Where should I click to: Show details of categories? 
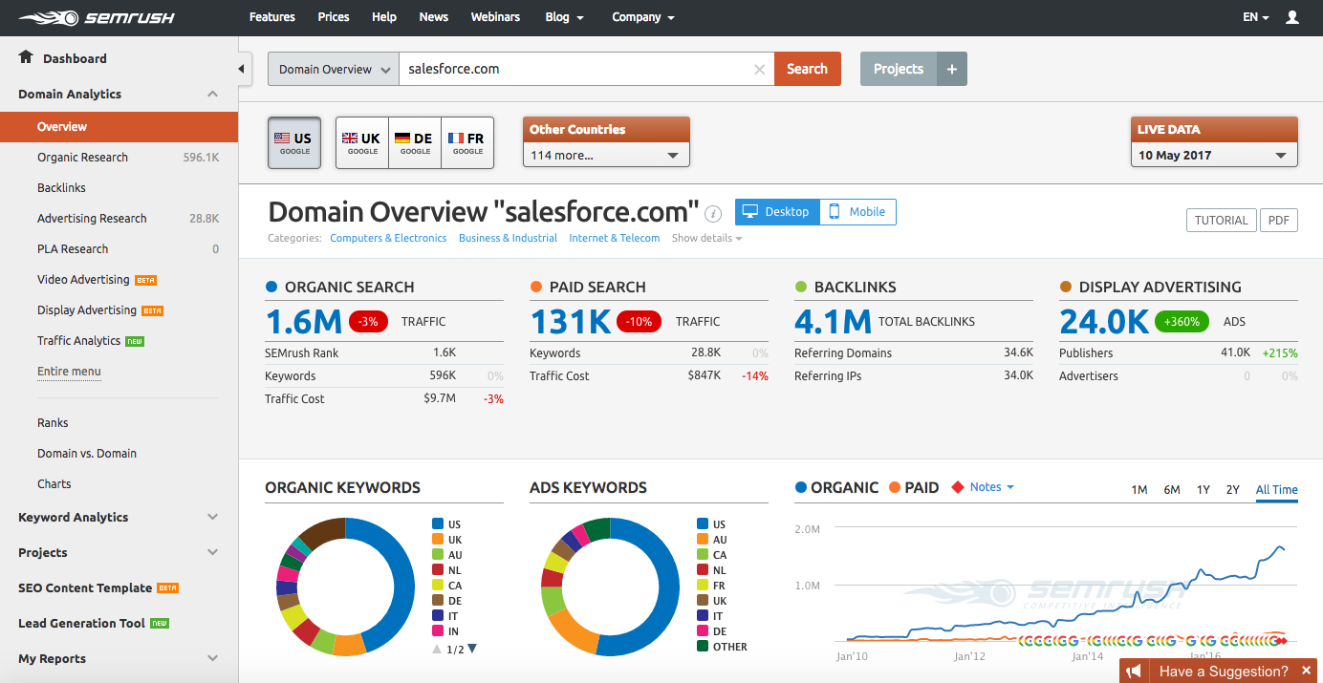707,238
